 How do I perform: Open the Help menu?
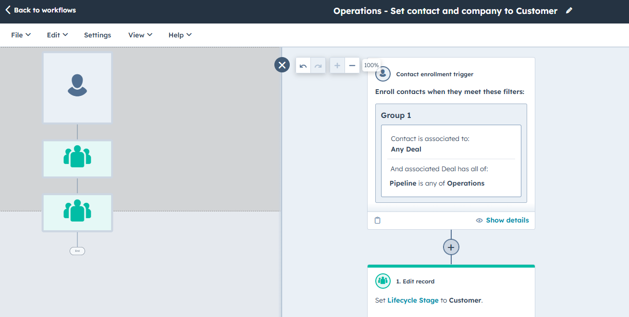point(180,35)
